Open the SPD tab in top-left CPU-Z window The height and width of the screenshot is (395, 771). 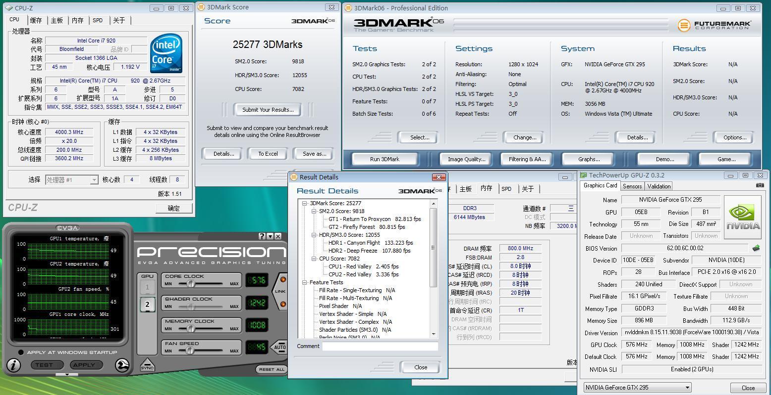98,20
